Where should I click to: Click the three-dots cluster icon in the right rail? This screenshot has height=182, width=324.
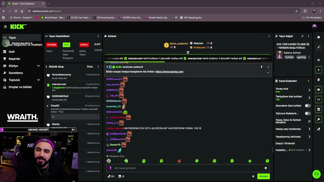pyautogui.click(x=319, y=129)
